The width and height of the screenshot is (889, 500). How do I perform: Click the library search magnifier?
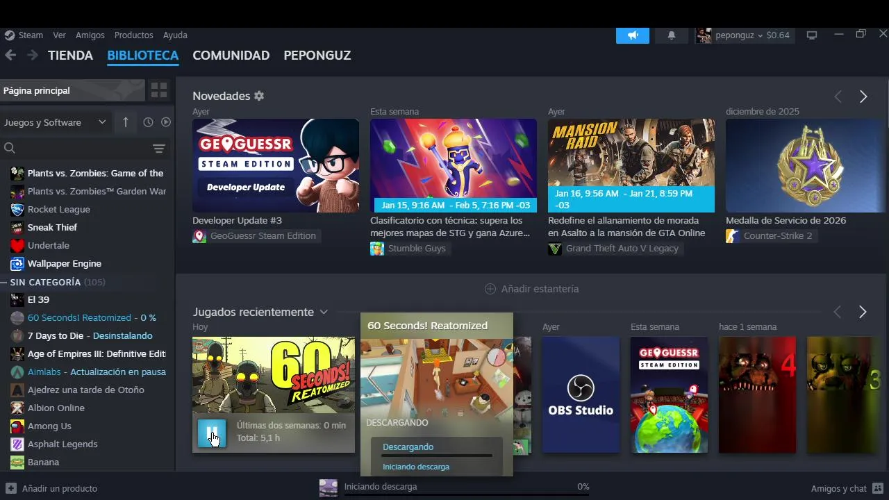[x=10, y=148]
